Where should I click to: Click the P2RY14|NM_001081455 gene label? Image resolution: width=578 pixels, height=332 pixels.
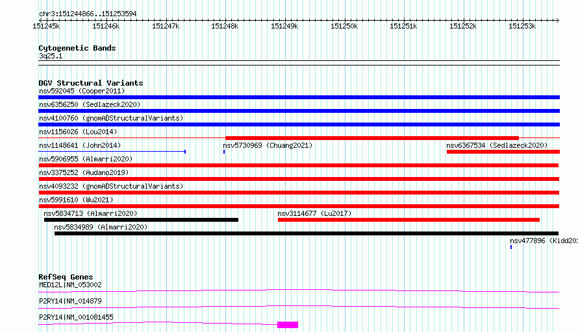(76, 317)
